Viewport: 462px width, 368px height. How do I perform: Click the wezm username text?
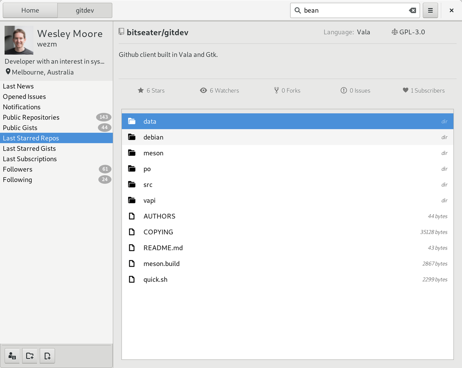click(x=47, y=44)
